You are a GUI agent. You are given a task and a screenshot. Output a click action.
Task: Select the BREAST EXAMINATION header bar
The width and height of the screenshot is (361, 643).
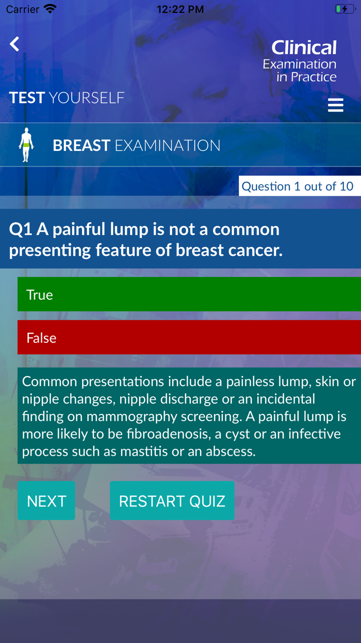coord(137,145)
